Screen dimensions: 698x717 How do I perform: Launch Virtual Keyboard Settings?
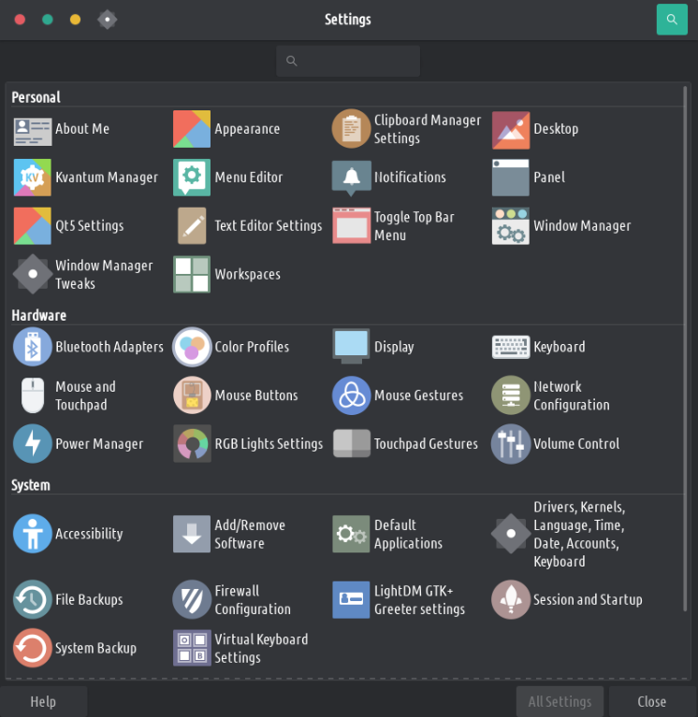point(192,648)
